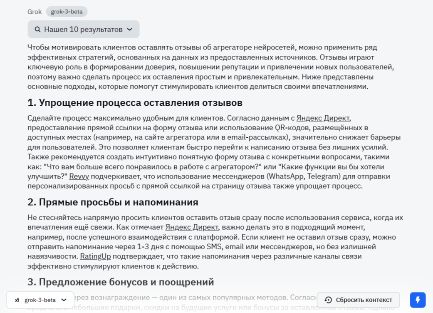Viewport: 433px width, 313px height.
Task: Select the grok-3-beta model name at bottom
Action: tap(40, 300)
